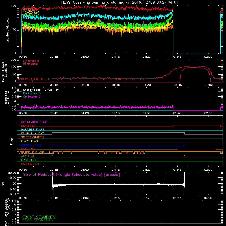Select the blue ECLIPSE FLAG label
The image size is (226, 226).
pyautogui.click(x=31, y=145)
